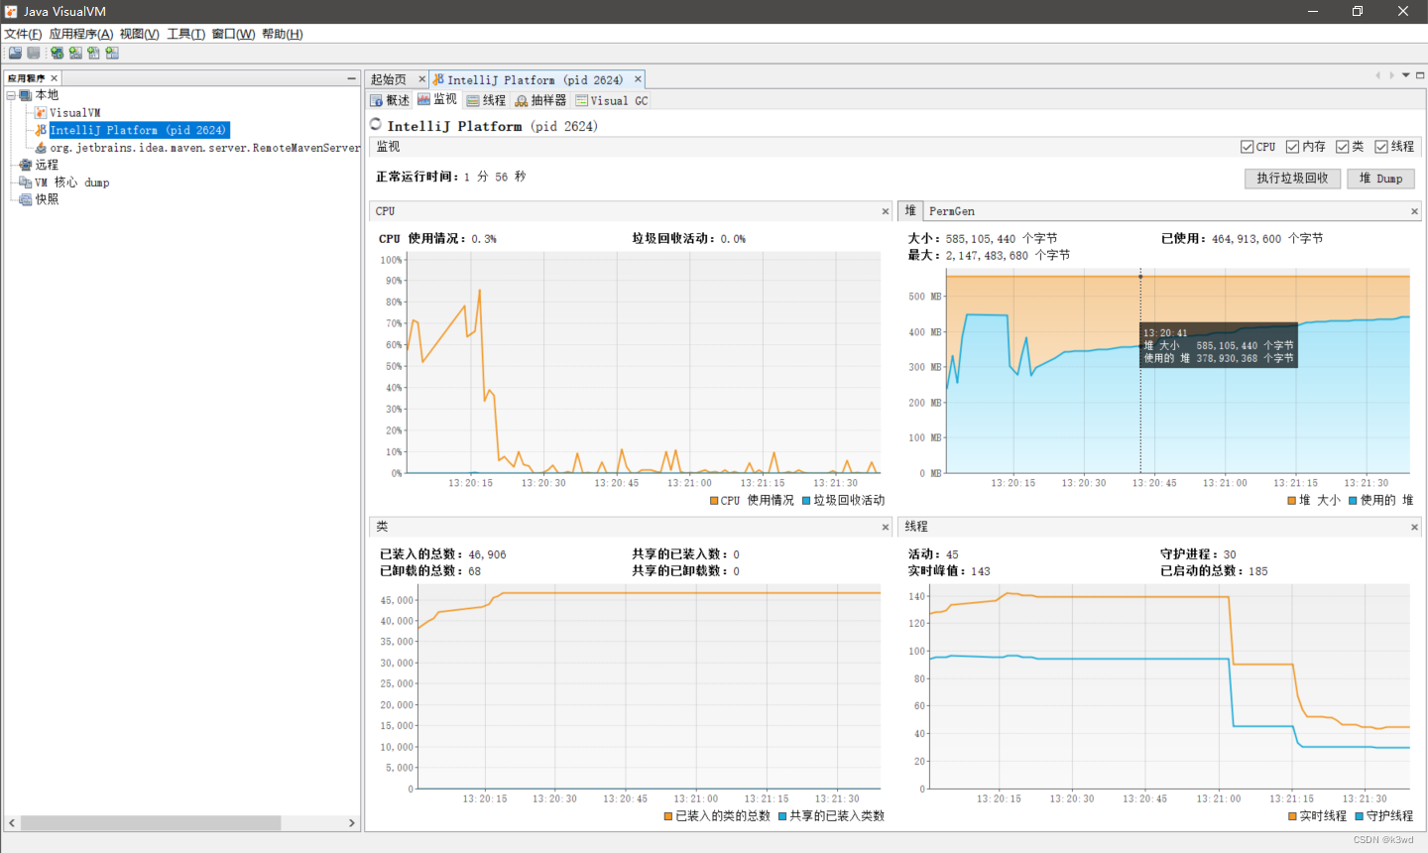The height and width of the screenshot is (853, 1428).
Task: Click the left panel scroll-right arrow
Action: point(351,823)
